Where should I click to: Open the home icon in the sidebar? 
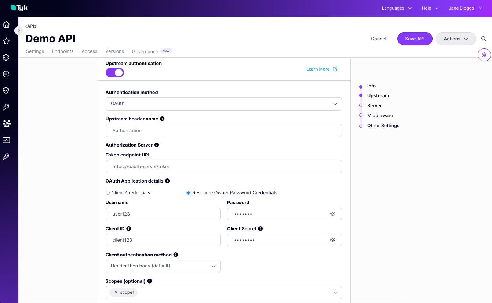(x=6, y=25)
